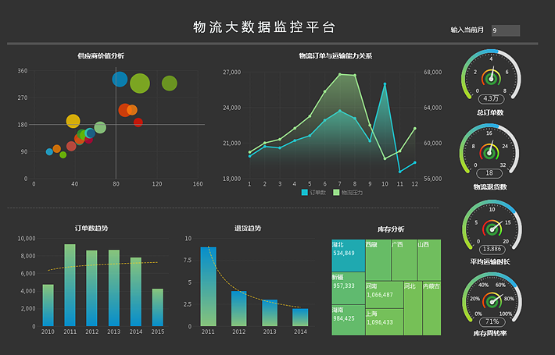This screenshot has height=355, width=555.
Task: Click the 新疆 treemap cell
Action: 349,288
